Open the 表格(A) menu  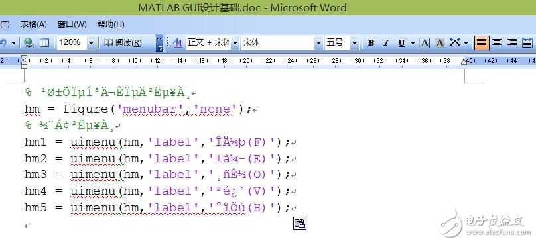33,24
